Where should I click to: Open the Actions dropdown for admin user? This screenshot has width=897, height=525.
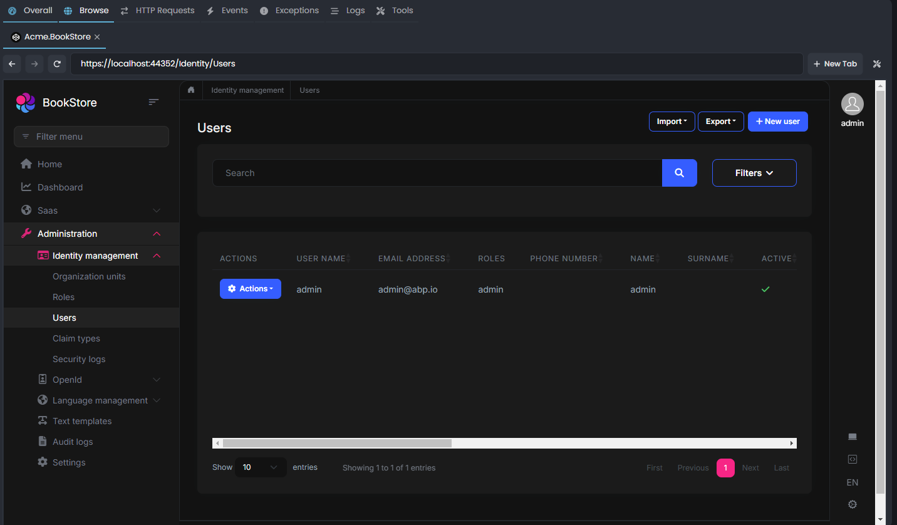pos(250,289)
